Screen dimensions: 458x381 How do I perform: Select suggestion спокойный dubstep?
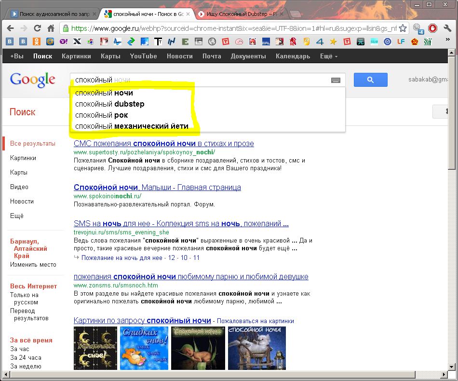(207, 104)
